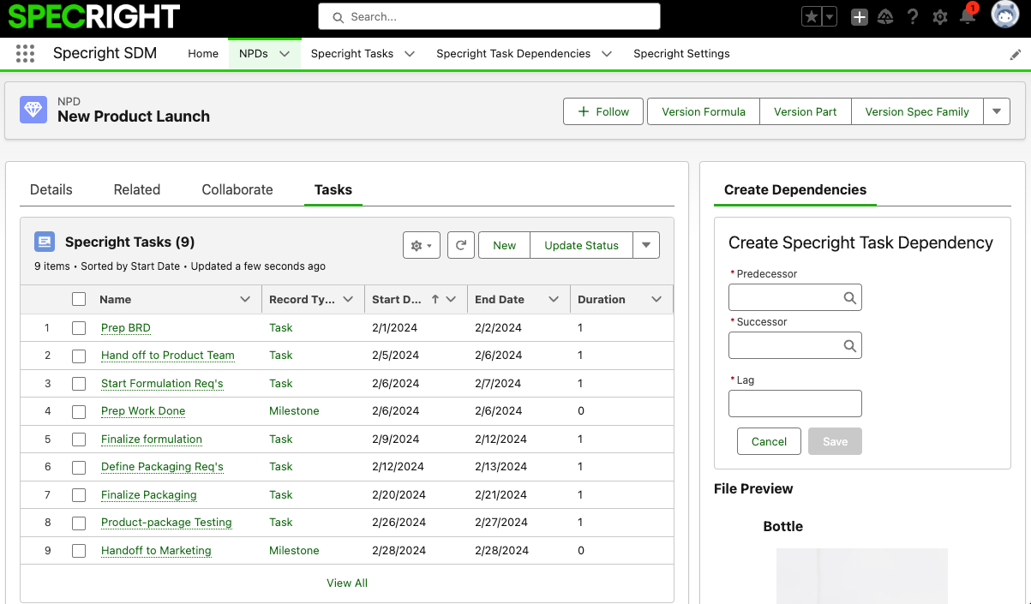Sort by the Start Date column header
The width and height of the screenshot is (1031, 604).
(398, 299)
